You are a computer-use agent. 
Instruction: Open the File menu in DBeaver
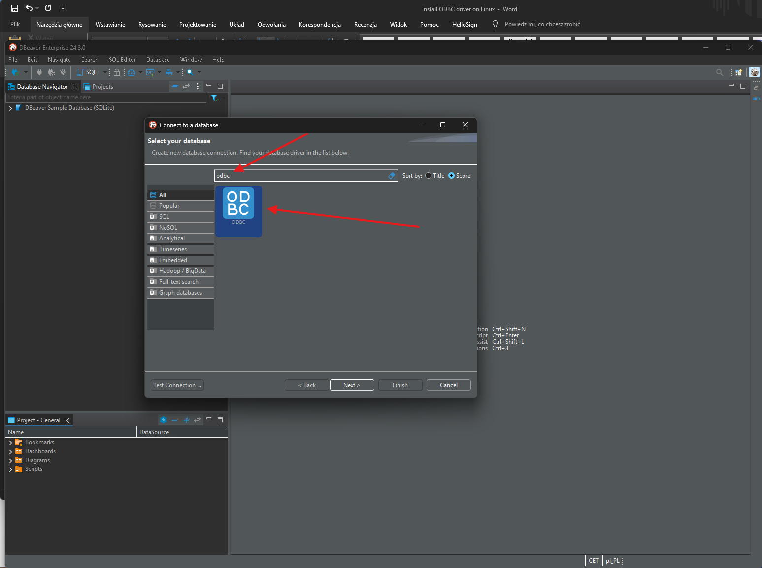13,60
